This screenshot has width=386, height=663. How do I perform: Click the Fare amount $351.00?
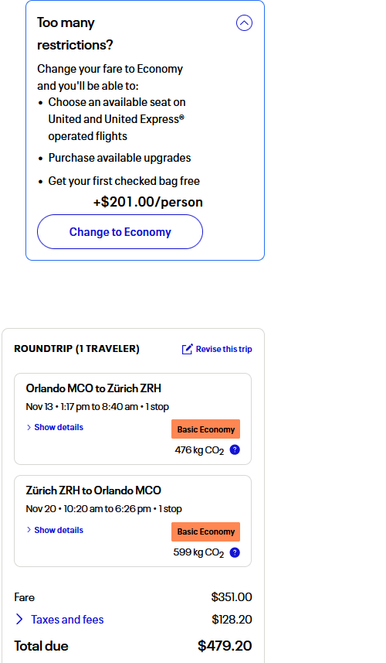point(232,597)
